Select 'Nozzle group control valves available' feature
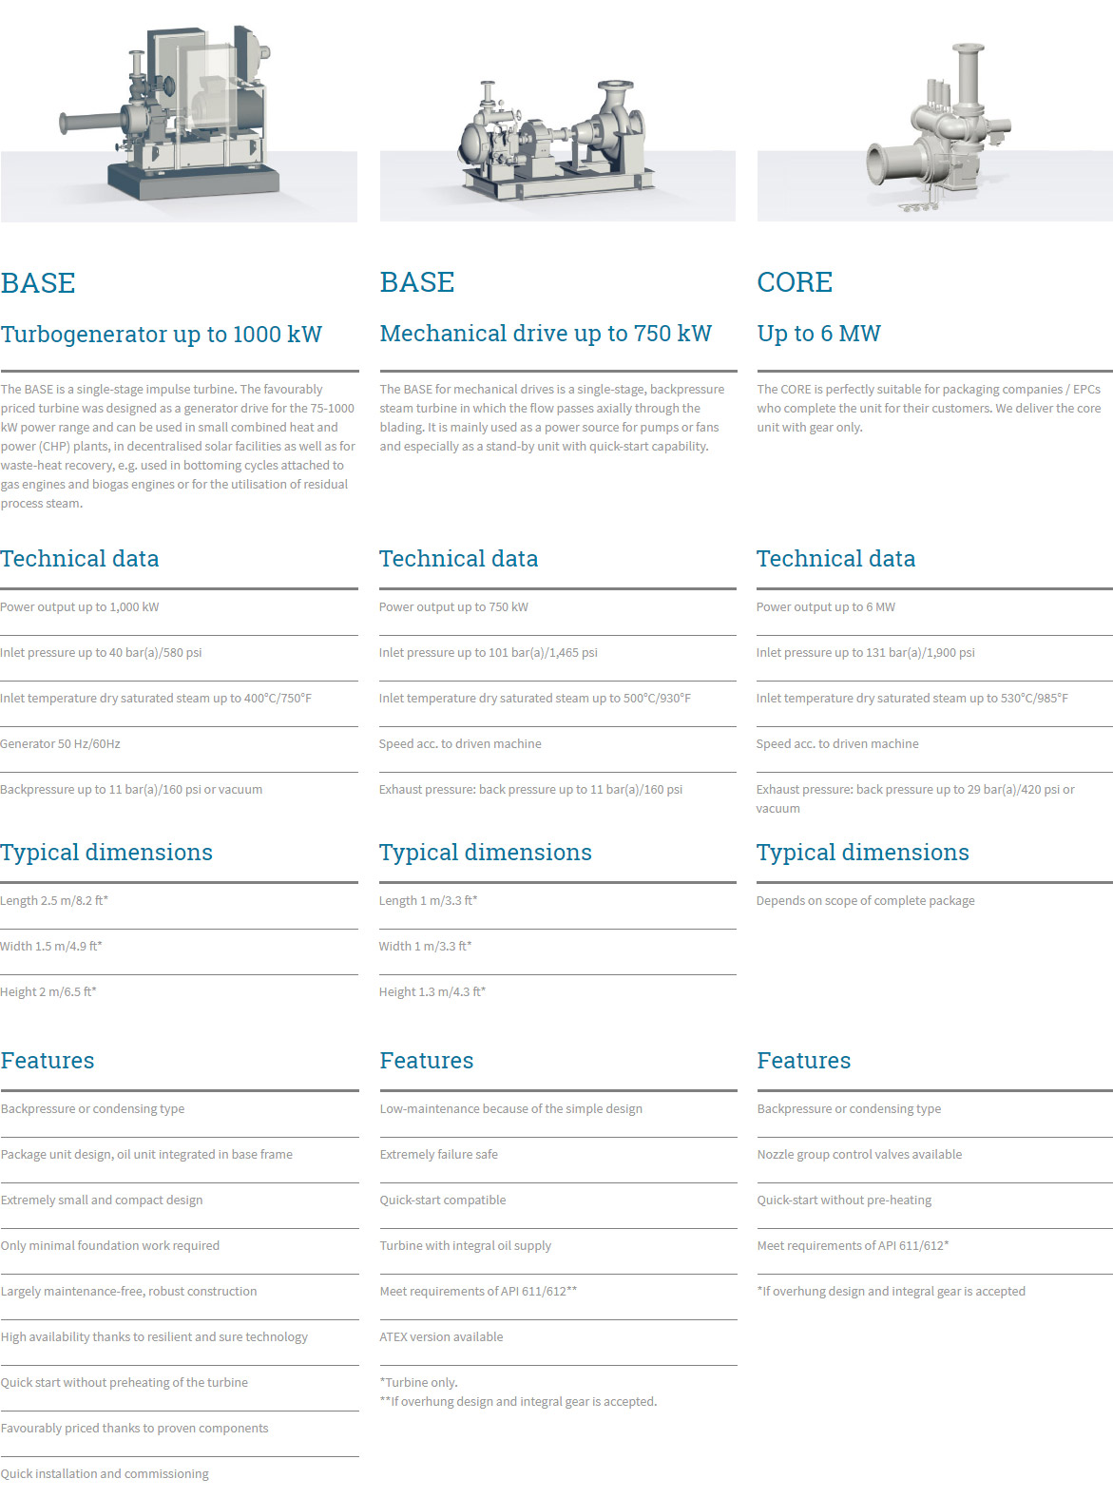 [860, 1155]
